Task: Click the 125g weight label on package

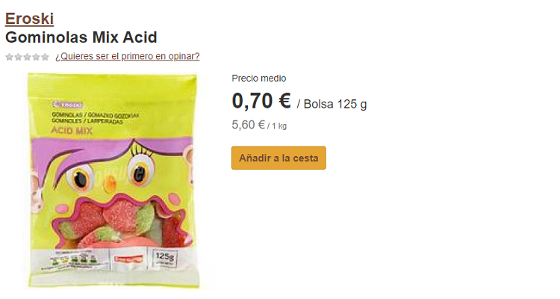Action: click(165, 257)
